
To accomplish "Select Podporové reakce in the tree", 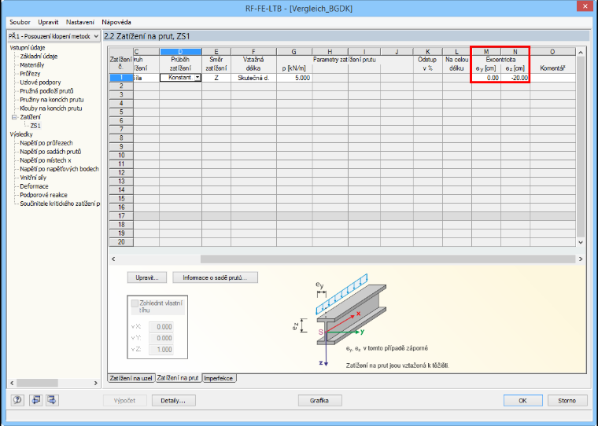I will (x=43, y=195).
